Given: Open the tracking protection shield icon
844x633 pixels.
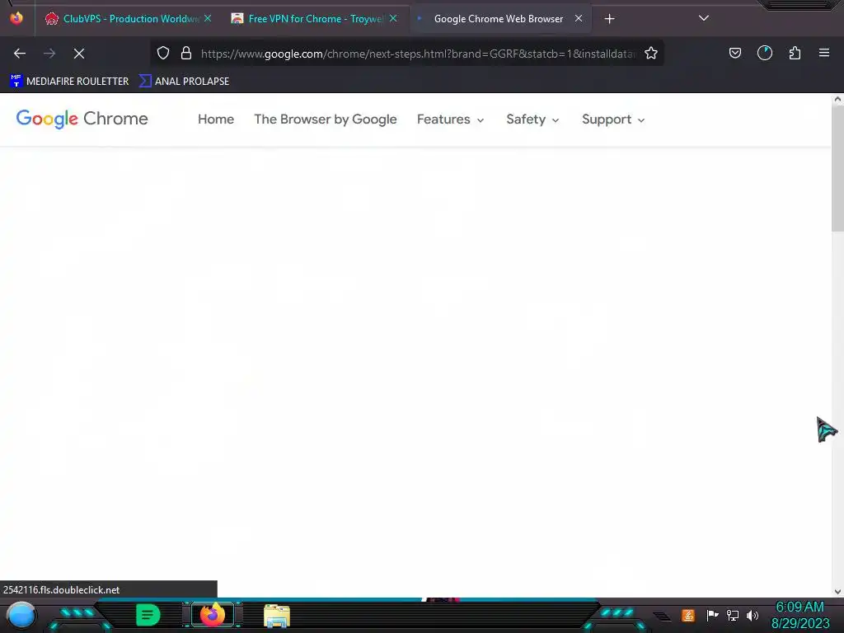Looking at the screenshot, I should [163, 54].
